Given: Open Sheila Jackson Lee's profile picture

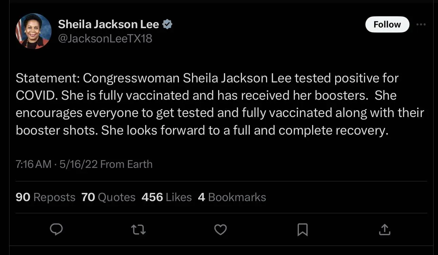Looking at the screenshot, I should point(34,31).
